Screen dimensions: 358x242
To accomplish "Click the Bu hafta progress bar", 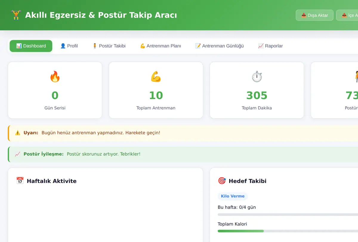I will pos(288,215).
